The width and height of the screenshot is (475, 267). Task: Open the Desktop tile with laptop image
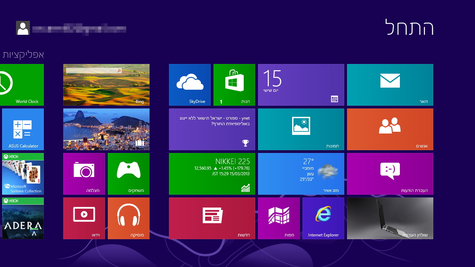click(x=390, y=218)
